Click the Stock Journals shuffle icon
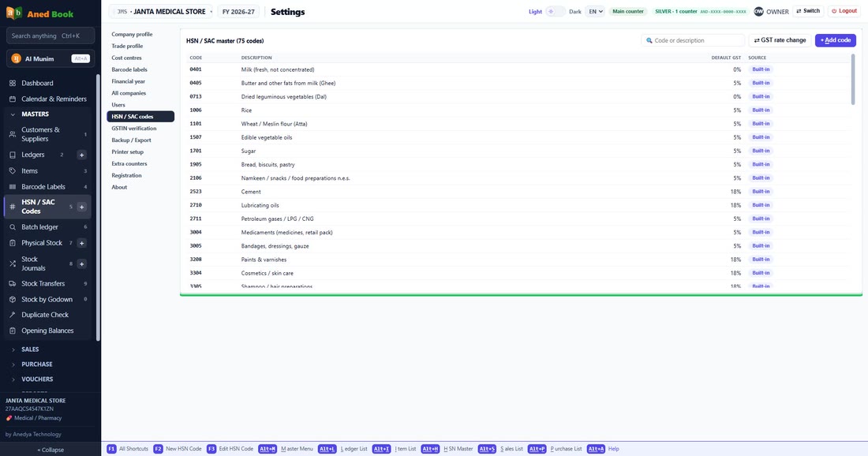This screenshot has height=456, width=868. click(x=13, y=264)
